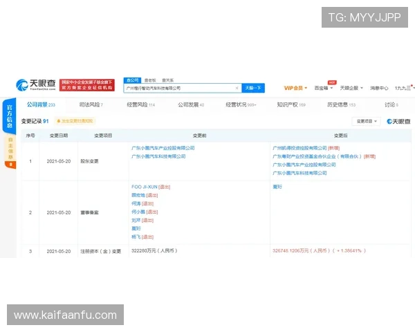The image size is (415, 332).
Task: Open the 杨飞 director link
Action: click(x=136, y=237)
